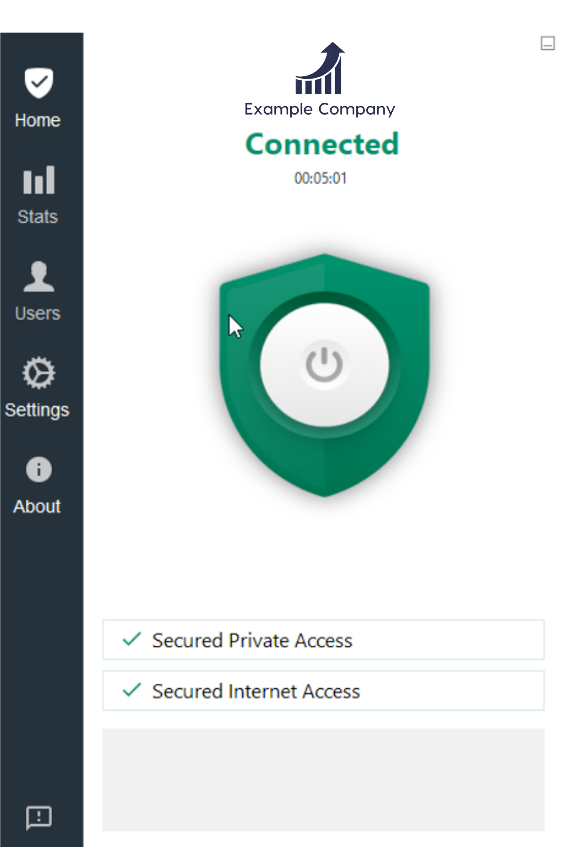Go to the Users label tab
Image resolution: width=562 pixels, height=847 pixels.
click(x=37, y=313)
